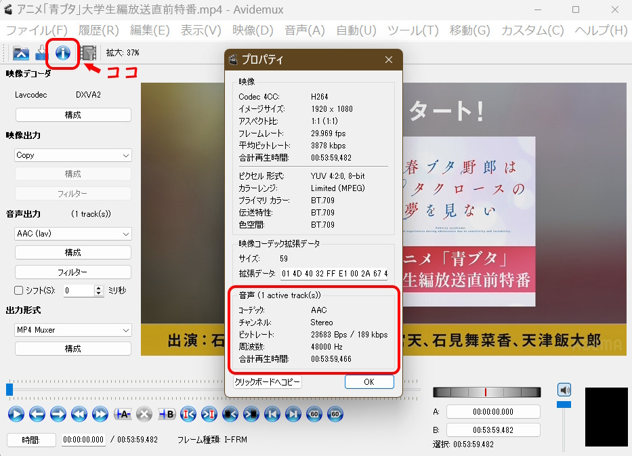
Task: Click the 拡張データ hex value field
Action: point(335,273)
